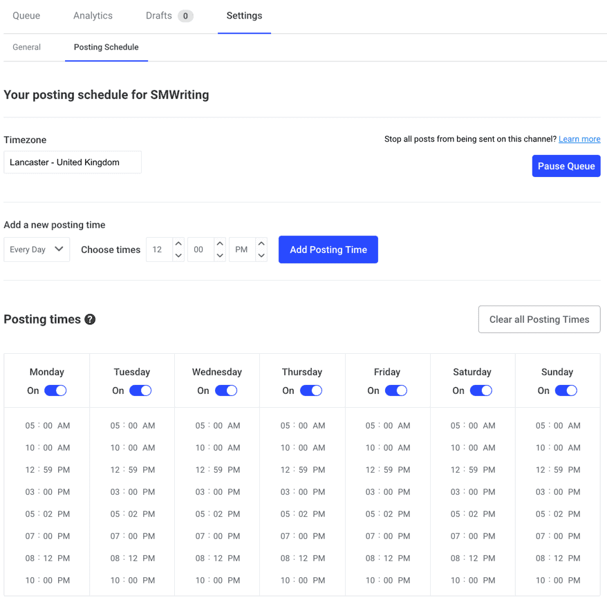Viewport: 607px width, 602px height.
Task: Select Saturday's 10:00 AM posting time
Action: 473,448
